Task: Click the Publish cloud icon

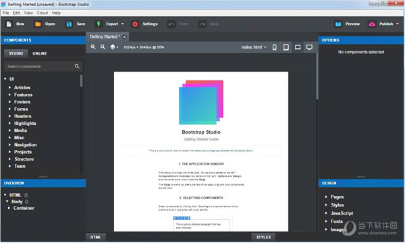Action: pyautogui.click(x=372, y=24)
